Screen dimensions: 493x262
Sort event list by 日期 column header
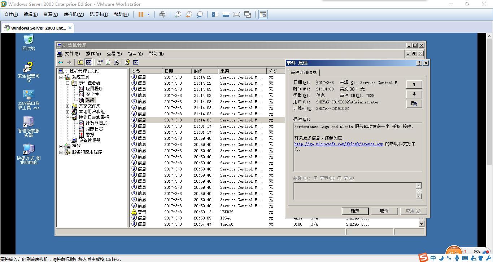pos(177,71)
